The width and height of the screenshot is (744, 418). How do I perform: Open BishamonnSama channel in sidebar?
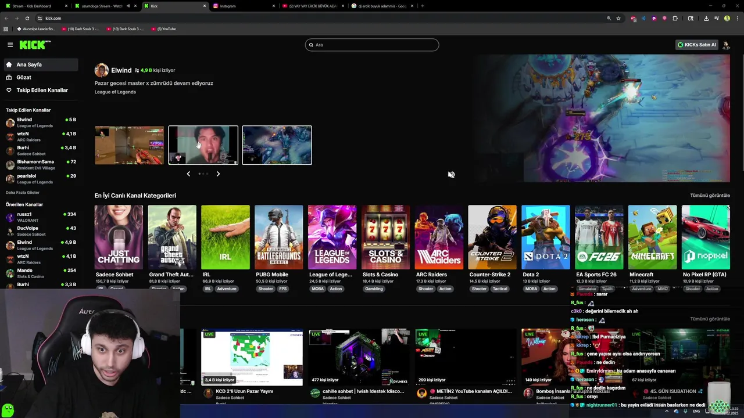tap(41, 164)
